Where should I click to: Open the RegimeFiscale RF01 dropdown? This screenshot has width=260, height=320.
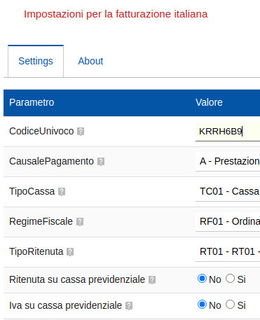(228, 221)
